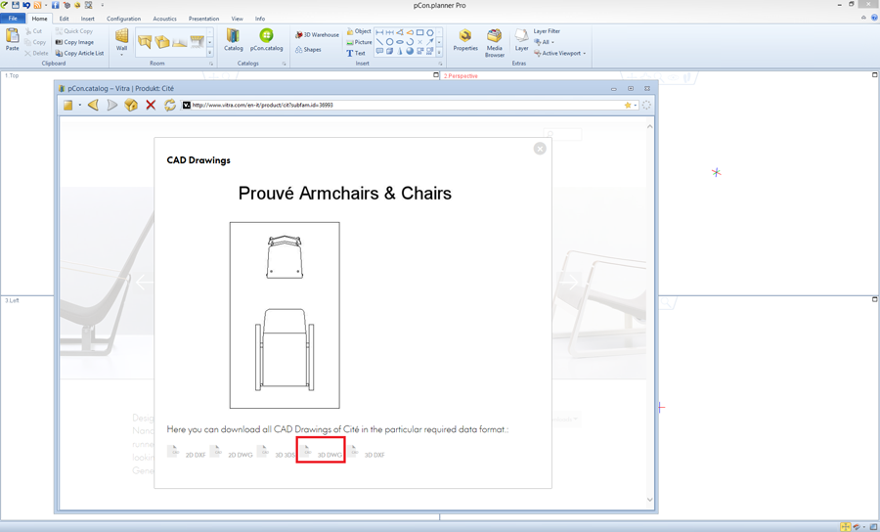
Task: Open the bookmark star dropdown arrow
Action: 636,105
